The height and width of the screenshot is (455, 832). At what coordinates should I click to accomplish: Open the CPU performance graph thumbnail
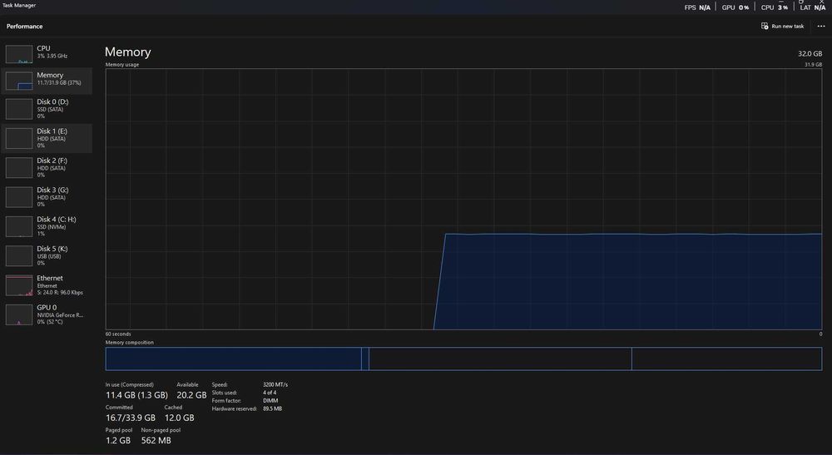(19, 54)
